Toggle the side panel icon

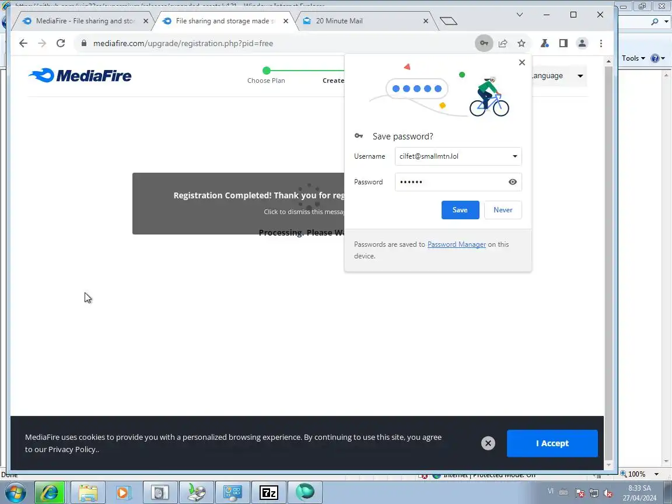[563, 43]
